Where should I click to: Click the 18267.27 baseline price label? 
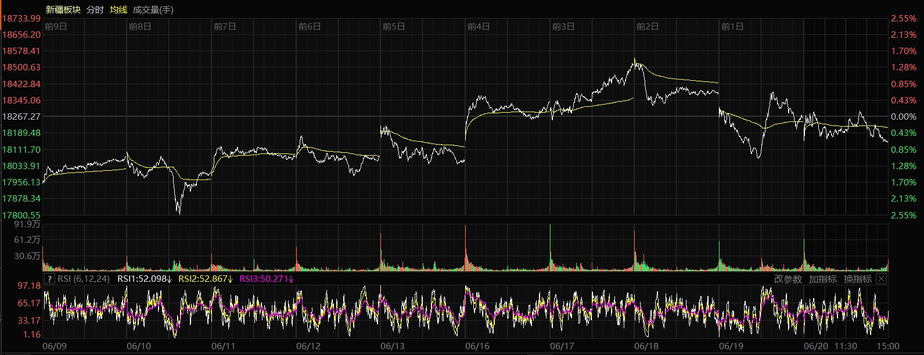point(21,117)
